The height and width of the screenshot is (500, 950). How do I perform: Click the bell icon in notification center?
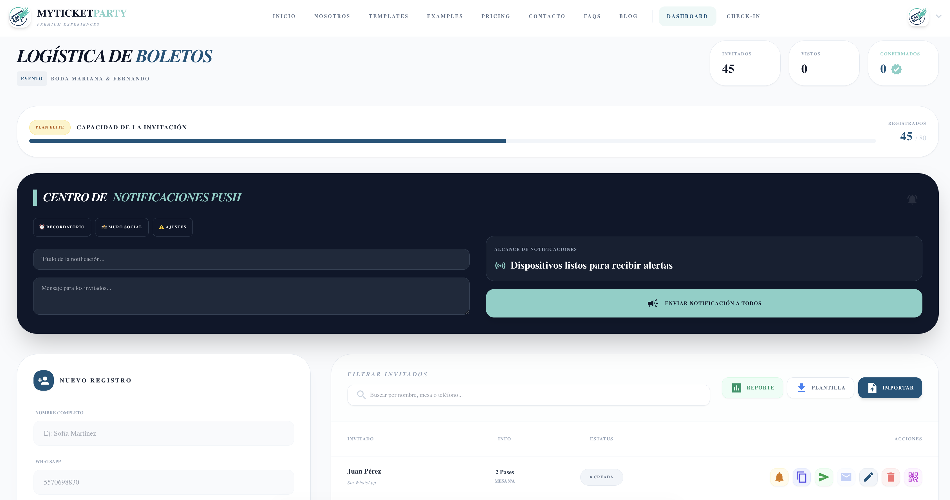pos(912,199)
